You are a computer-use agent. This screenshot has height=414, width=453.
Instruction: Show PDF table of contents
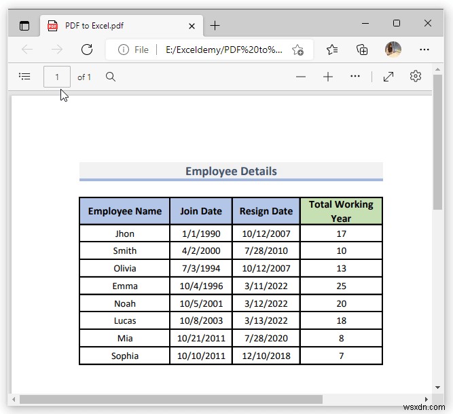pyautogui.click(x=24, y=77)
